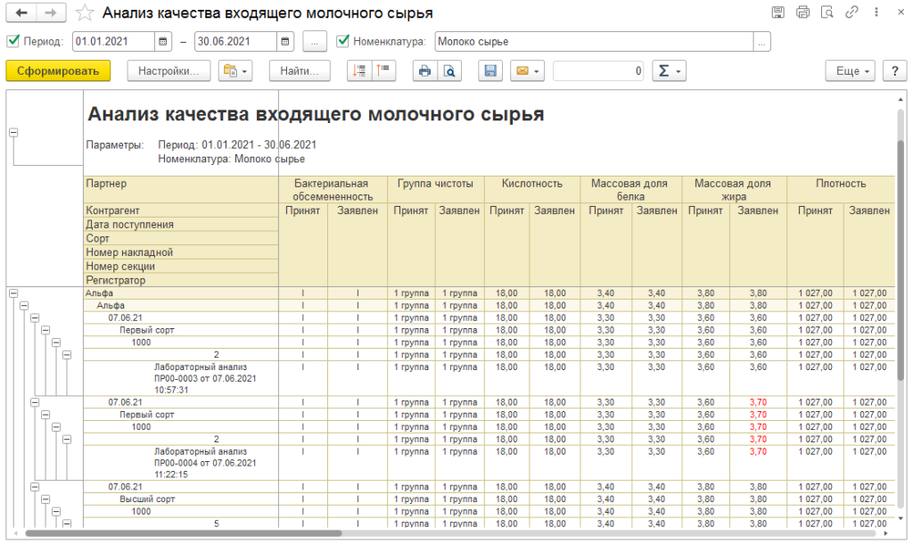
Task: Collapse the Альфа partner row group
Action: tap(12, 293)
